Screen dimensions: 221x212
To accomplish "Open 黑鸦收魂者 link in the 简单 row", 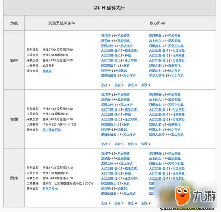I will [109, 75].
